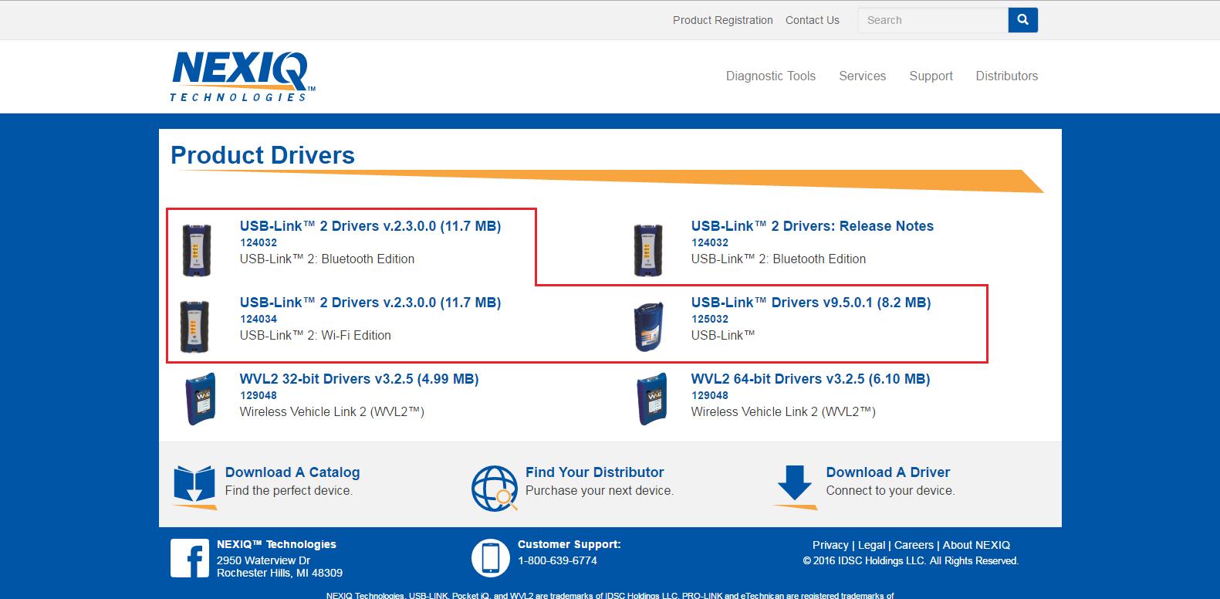The height and width of the screenshot is (599, 1220).
Task: Click the Download A Driver arrow icon
Action: click(795, 487)
